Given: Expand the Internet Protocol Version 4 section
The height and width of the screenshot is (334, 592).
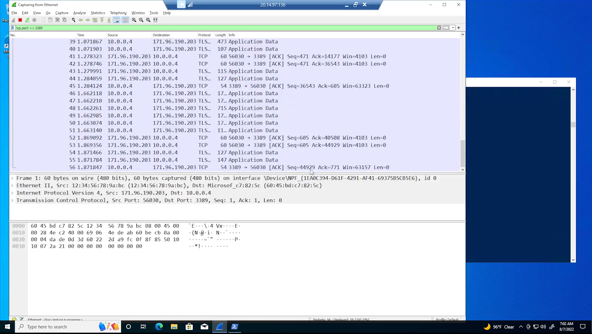Looking at the screenshot, I should 12,193.
